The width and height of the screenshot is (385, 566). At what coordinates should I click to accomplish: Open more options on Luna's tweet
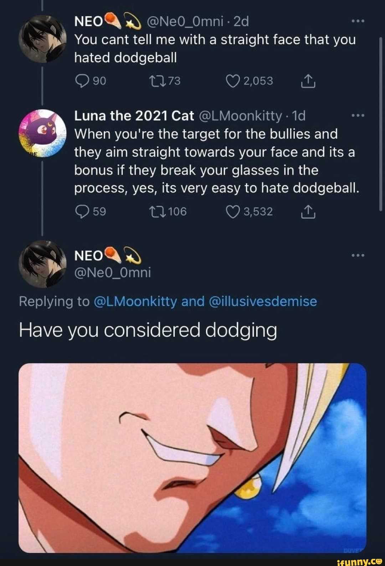[x=358, y=115]
